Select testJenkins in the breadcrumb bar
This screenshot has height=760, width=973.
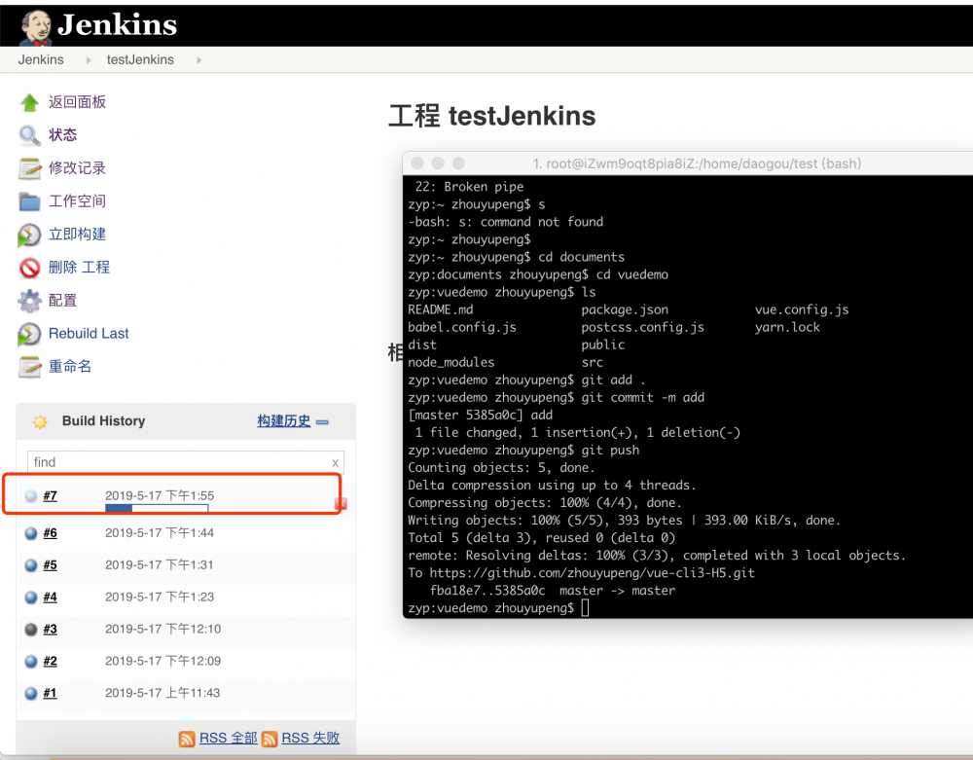(x=140, y=59)
